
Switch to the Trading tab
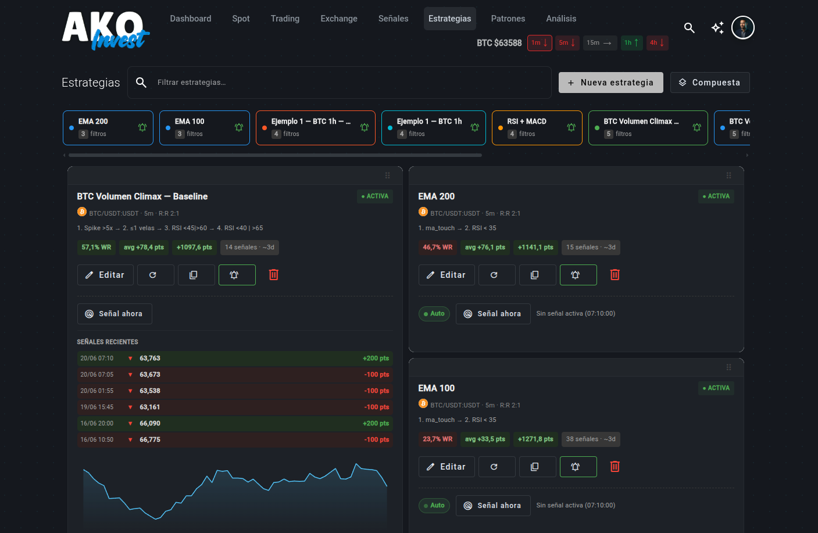[x=285, y=19]
